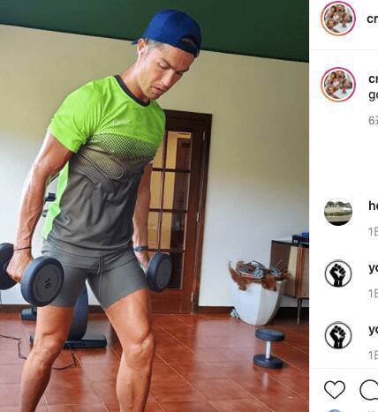Screen dimensions: 378x412
Task: Click the workout photo of the post
Action: (155, 206)
